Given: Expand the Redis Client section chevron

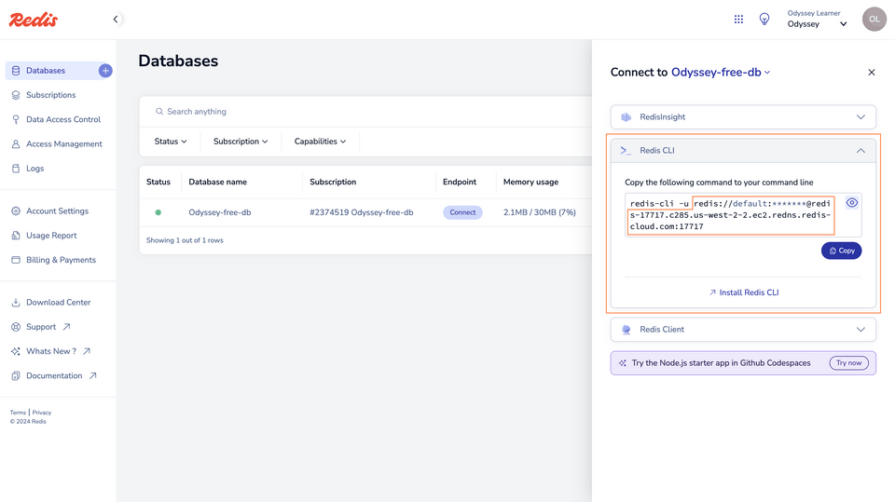Looking at the screenshot, I should [x=861, y=330].
